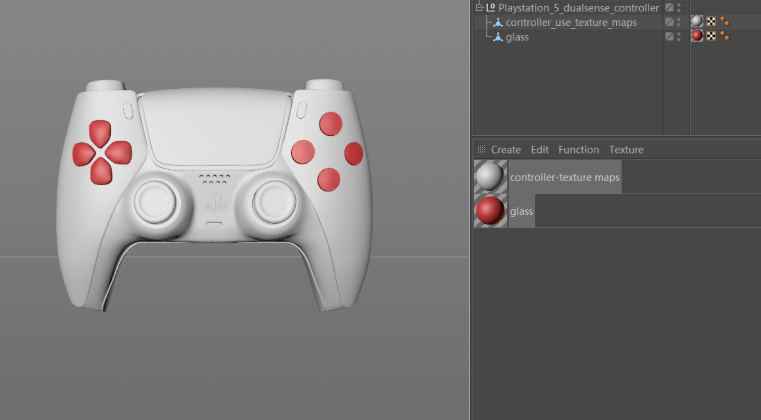
Task: Select red material tag on glass object
Action: 697,36
